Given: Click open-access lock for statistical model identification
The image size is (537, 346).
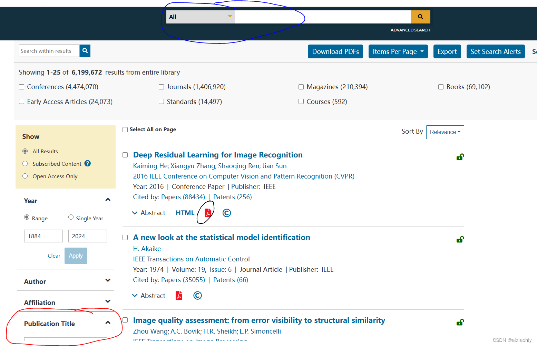Looking at the screenshot, I should tap(460, 239).
